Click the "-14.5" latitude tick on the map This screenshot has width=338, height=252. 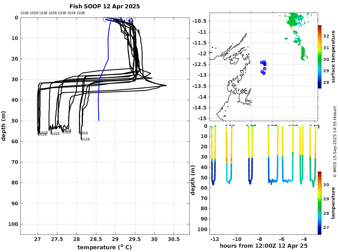point(199,108)
